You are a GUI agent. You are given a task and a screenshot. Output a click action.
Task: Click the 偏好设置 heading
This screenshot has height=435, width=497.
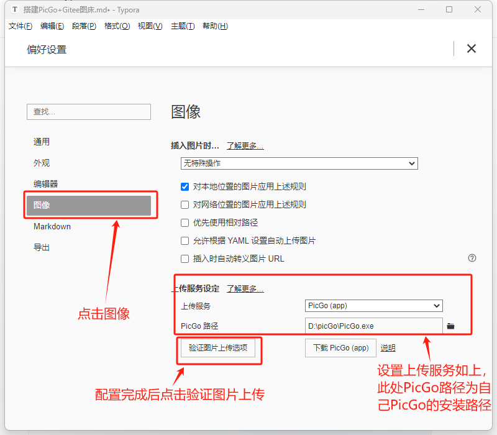(47, 50)
